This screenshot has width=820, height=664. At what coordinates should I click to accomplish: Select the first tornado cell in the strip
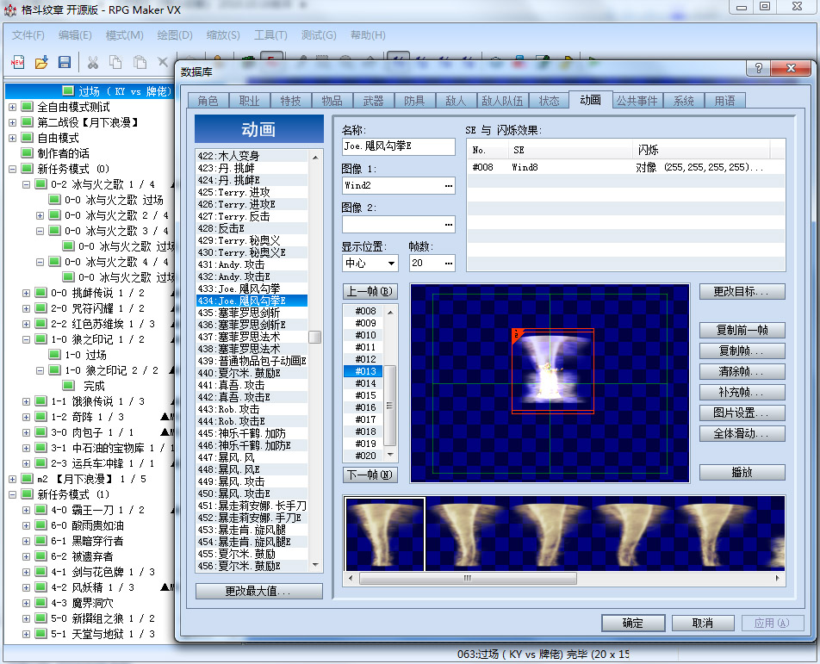pyautogui.click(x=384, y=534)
